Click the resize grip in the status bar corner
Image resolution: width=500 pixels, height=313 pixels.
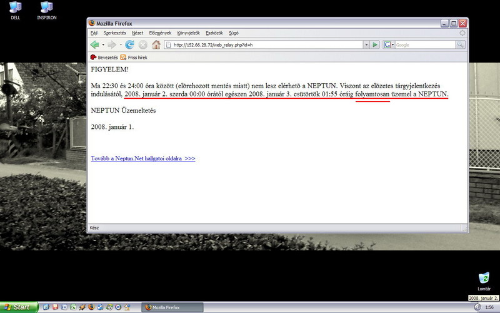pyautogui.click(x=464, y=228)
